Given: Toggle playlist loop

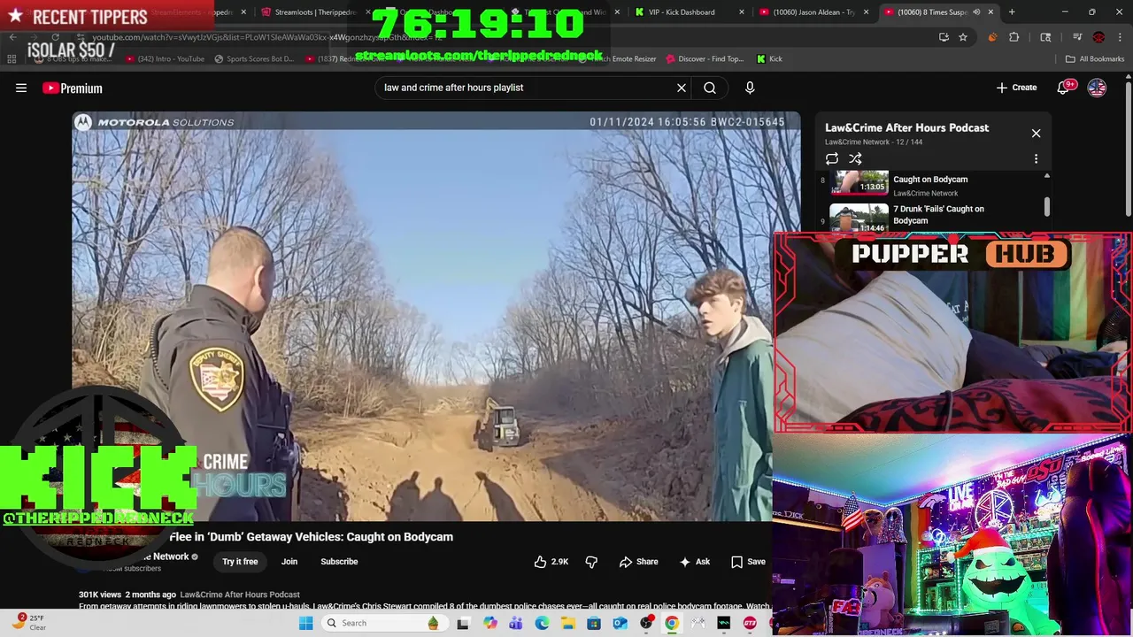Looking at the screenshot, I should point(832,159).
